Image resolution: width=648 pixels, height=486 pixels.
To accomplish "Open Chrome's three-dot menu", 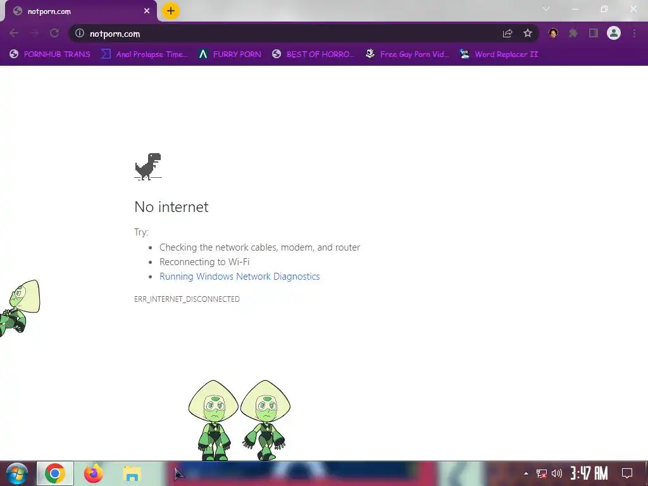I will [x=634, y=33].
